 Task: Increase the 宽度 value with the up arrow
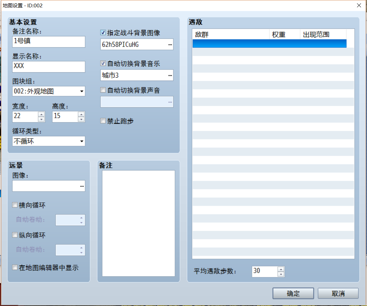[42, 114]
